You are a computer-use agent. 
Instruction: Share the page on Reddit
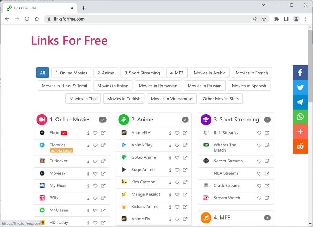point(300,146)
